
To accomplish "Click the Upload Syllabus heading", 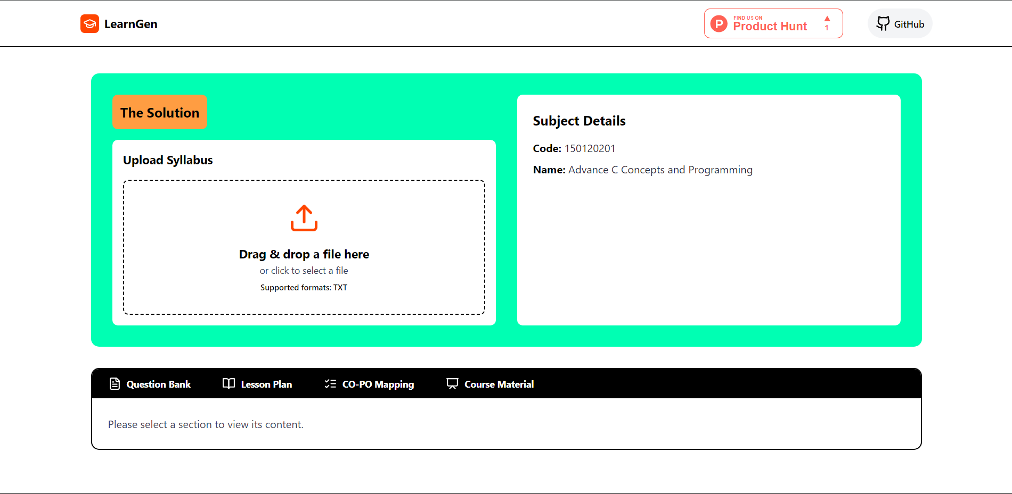I will point(168,160).
